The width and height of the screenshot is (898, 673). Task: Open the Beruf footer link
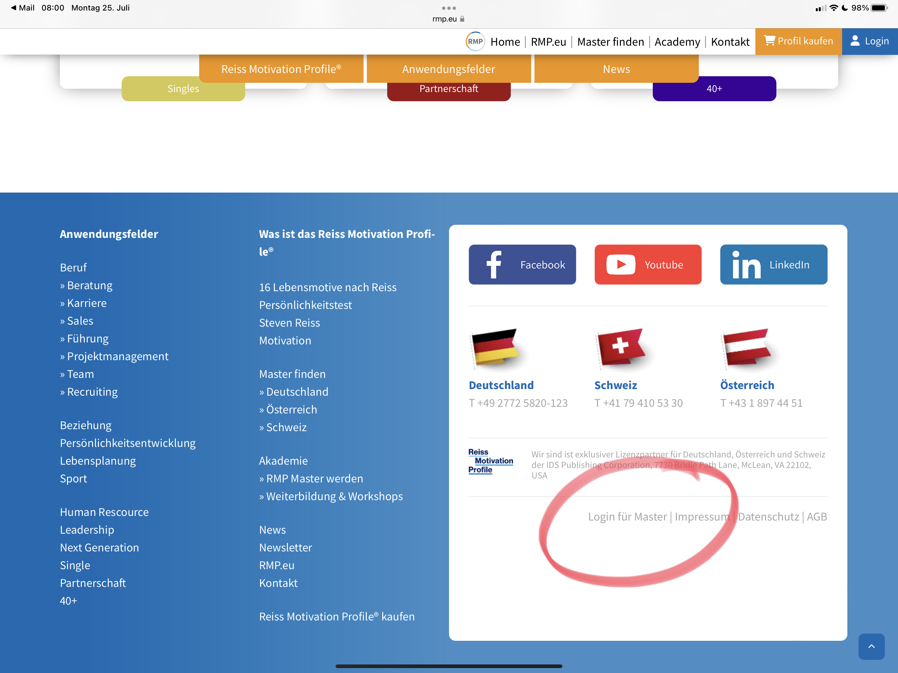[73, 267]
